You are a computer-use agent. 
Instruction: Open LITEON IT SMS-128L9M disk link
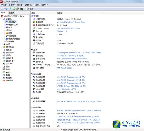tap(78, 117)
